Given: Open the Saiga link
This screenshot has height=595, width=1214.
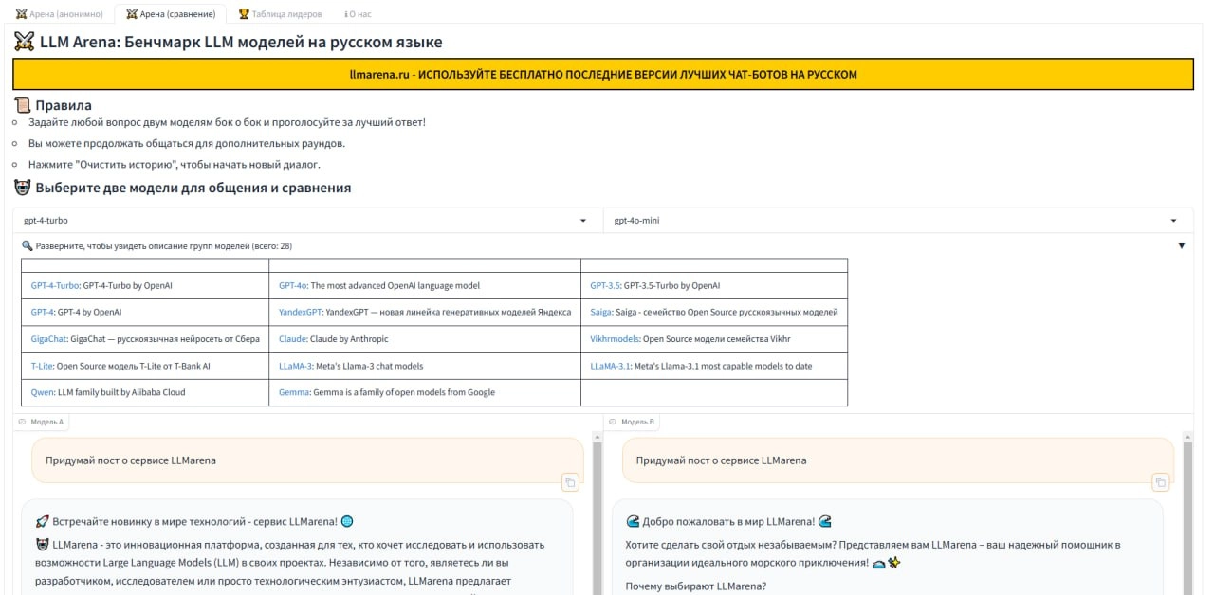Looking at the screenshot, I should pos(601,312).
